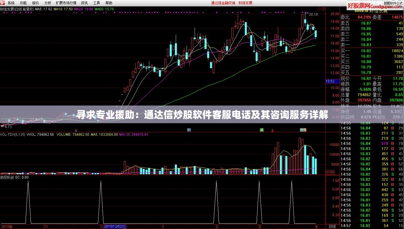
Task: Click the 传榜 event marker on the chart
Action: pyautogui.click(x=303, y=130)
